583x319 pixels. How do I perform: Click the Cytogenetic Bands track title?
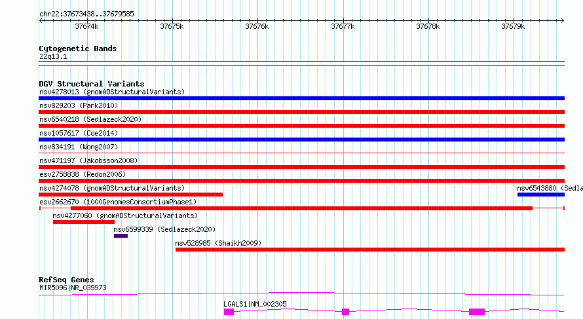[x=78, y=48]
